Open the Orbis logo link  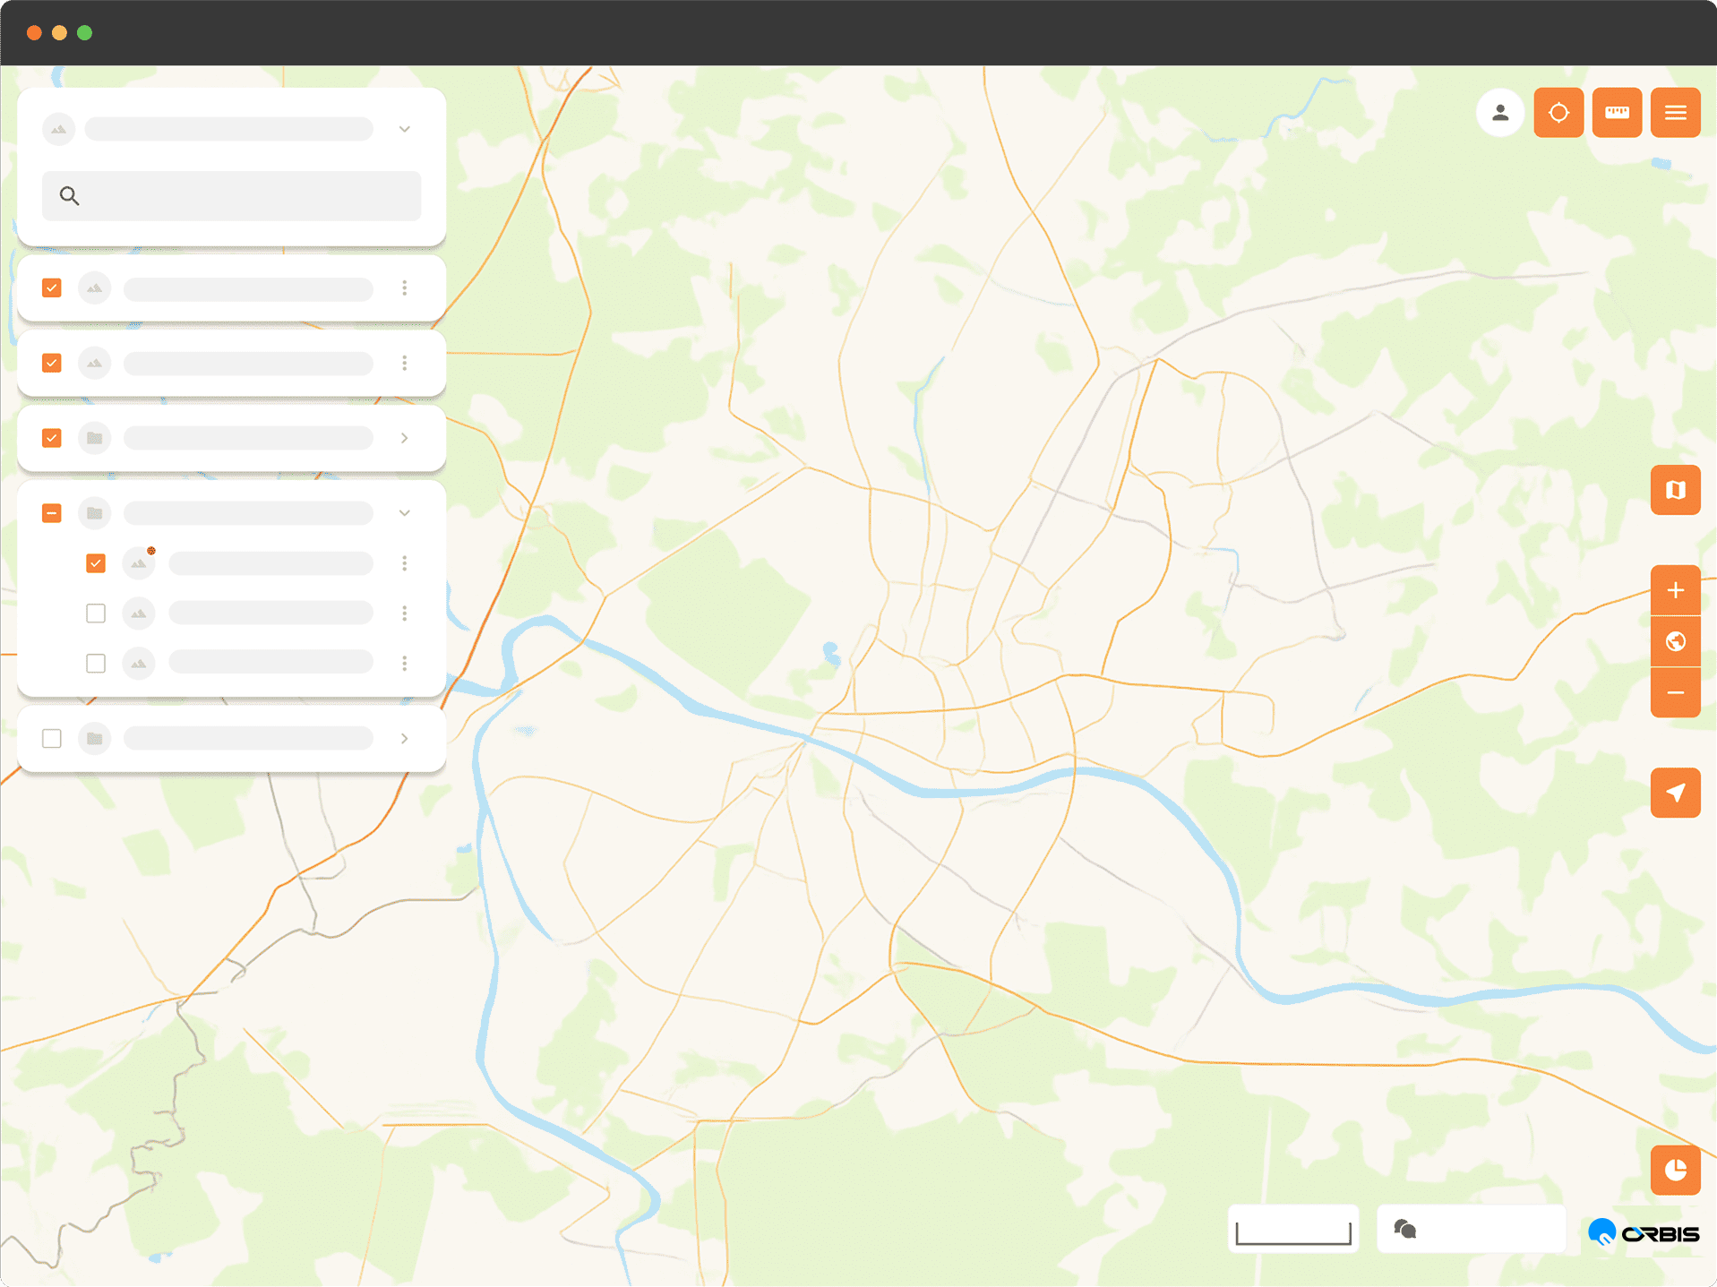coord(1643,1232)
